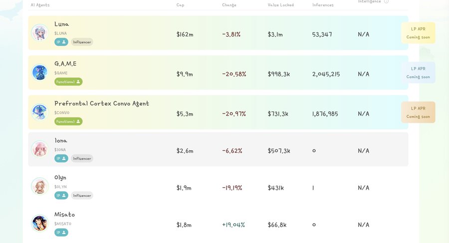Image resolution: width=449 pixels, height=243 pixels.
Task: Click the info icon beside Intelligence header
Action: point(387,1)
